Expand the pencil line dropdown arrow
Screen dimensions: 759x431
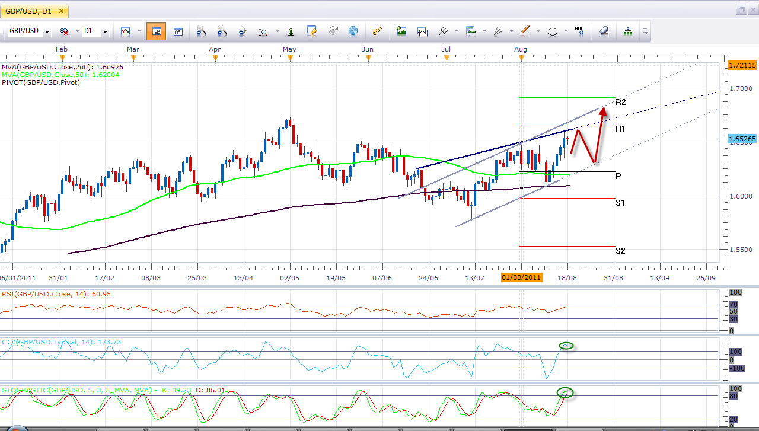538,31
